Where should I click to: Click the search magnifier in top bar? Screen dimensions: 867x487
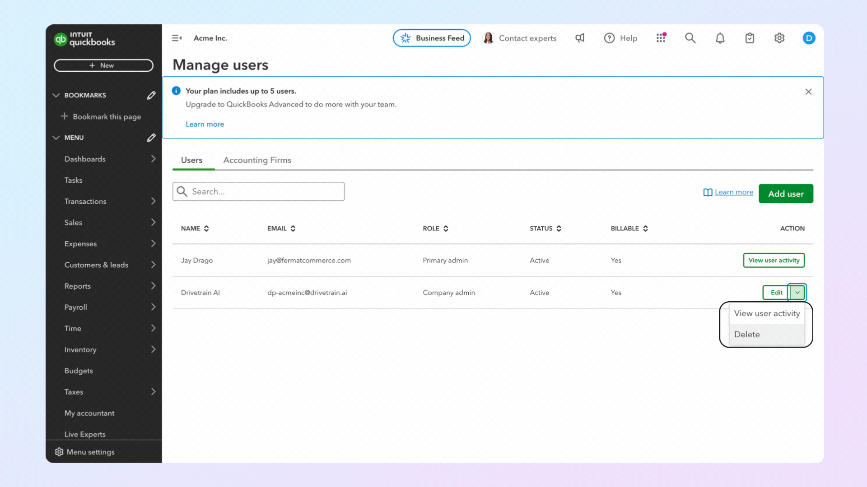(x=690, y=38)
